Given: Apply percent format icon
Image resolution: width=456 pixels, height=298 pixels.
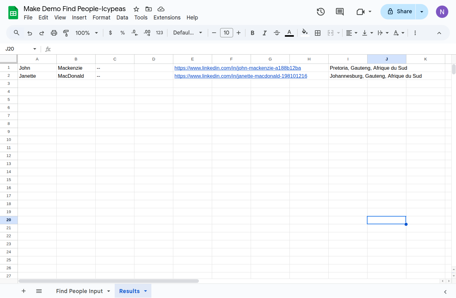Looking at the screenshot, I should pos(122,33).
